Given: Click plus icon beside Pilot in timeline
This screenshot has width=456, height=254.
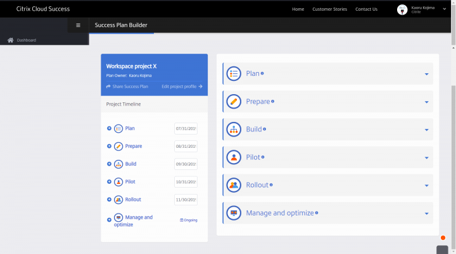Looking at the screenshot, I should (109, 182).
